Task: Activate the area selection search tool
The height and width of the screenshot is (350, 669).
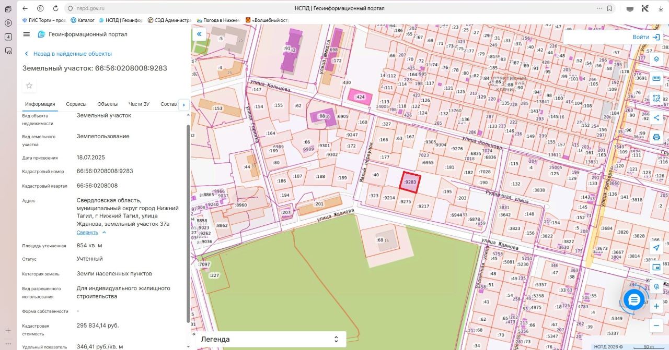Action: pyautogui.click(x=656, y=98)
